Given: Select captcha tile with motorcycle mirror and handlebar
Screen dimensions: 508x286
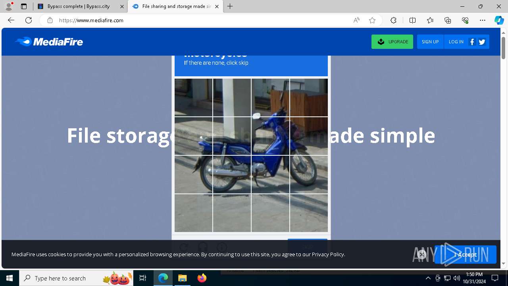Looking at the screenshot, I should coord(270,97).
